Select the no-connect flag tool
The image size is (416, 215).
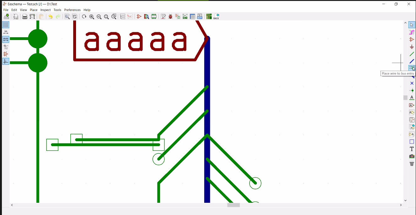412,83
